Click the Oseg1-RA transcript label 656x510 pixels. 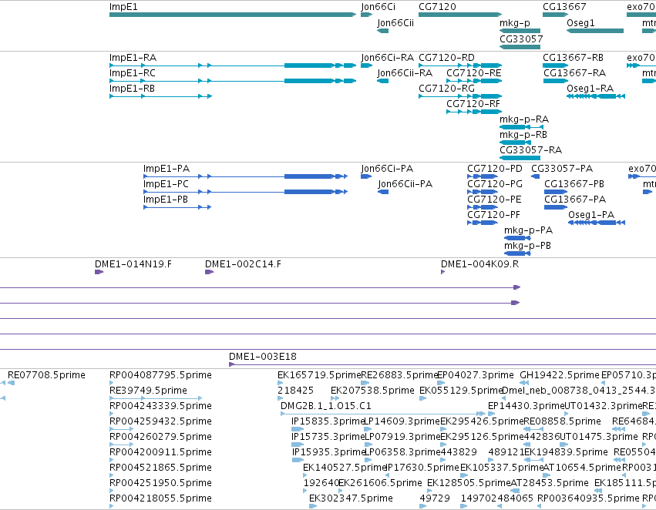[590, 88]
